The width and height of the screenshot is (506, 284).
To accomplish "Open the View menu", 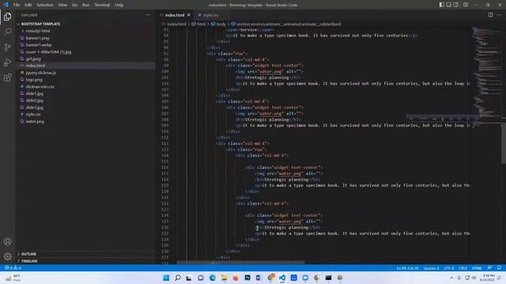I will pos(62,5).
